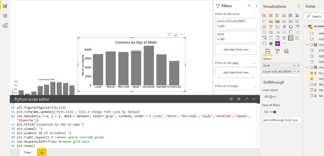Switch to Data view in left sidebar
324x156 pixels.
coord(5,16)
